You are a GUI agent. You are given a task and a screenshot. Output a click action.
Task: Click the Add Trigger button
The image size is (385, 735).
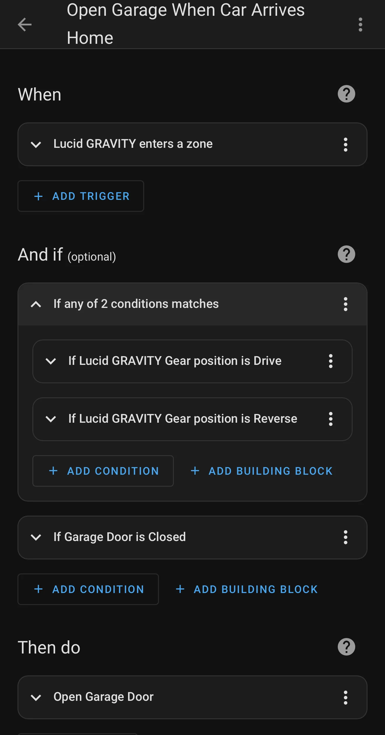tap(81, 196)
